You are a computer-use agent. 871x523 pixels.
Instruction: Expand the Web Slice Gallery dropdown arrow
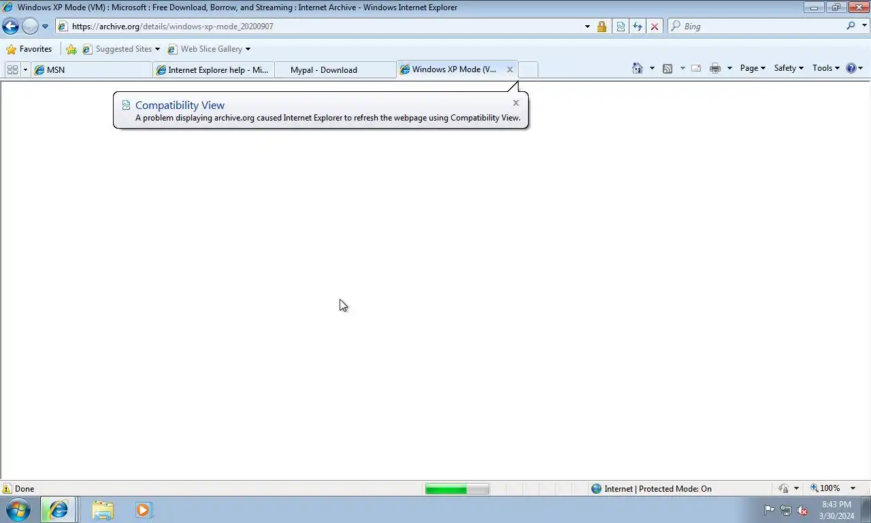coord(248,49)
